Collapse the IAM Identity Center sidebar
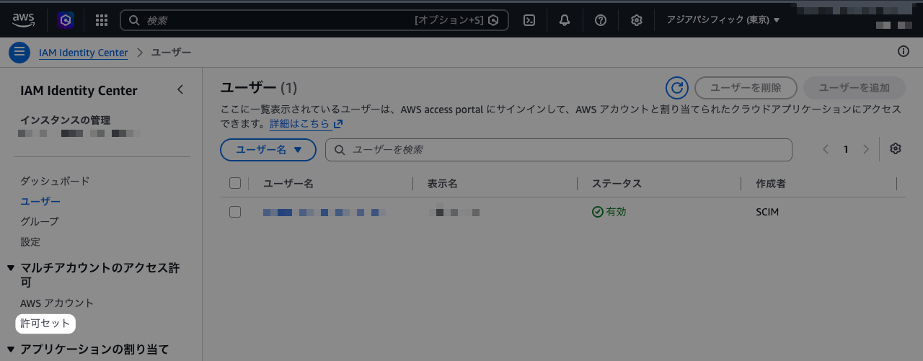Screen dimensions: 923x361 (x=180, y=90)
